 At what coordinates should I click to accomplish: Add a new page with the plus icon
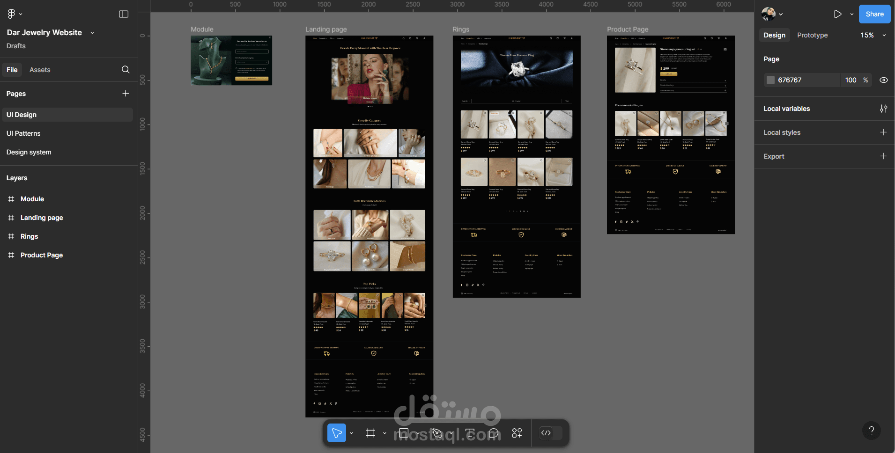point(126,94)
